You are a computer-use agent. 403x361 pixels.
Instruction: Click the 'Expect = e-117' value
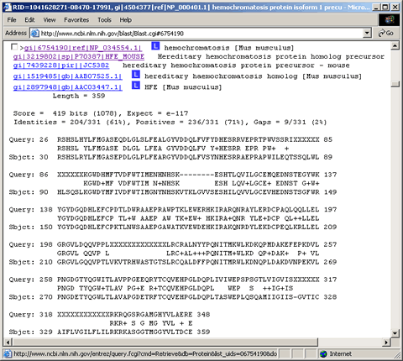[x=158, y=113]
